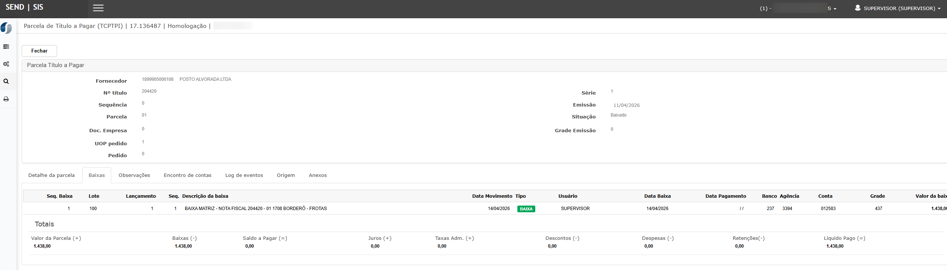
Task: Open the settings gears sidebar icon
Action: [x=6, y=64]
